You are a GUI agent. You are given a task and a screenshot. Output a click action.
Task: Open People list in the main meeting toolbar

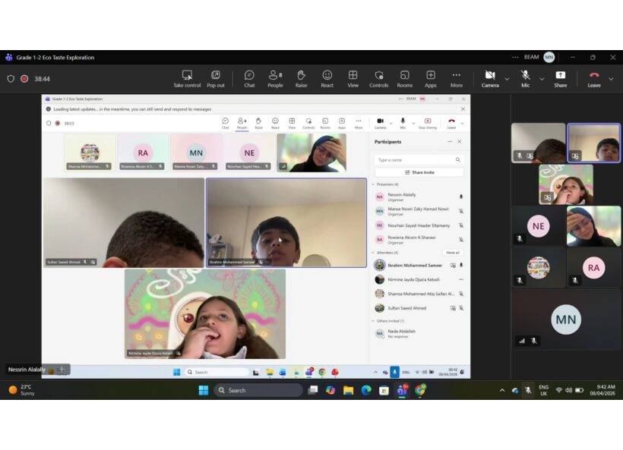tap(275, 78)
